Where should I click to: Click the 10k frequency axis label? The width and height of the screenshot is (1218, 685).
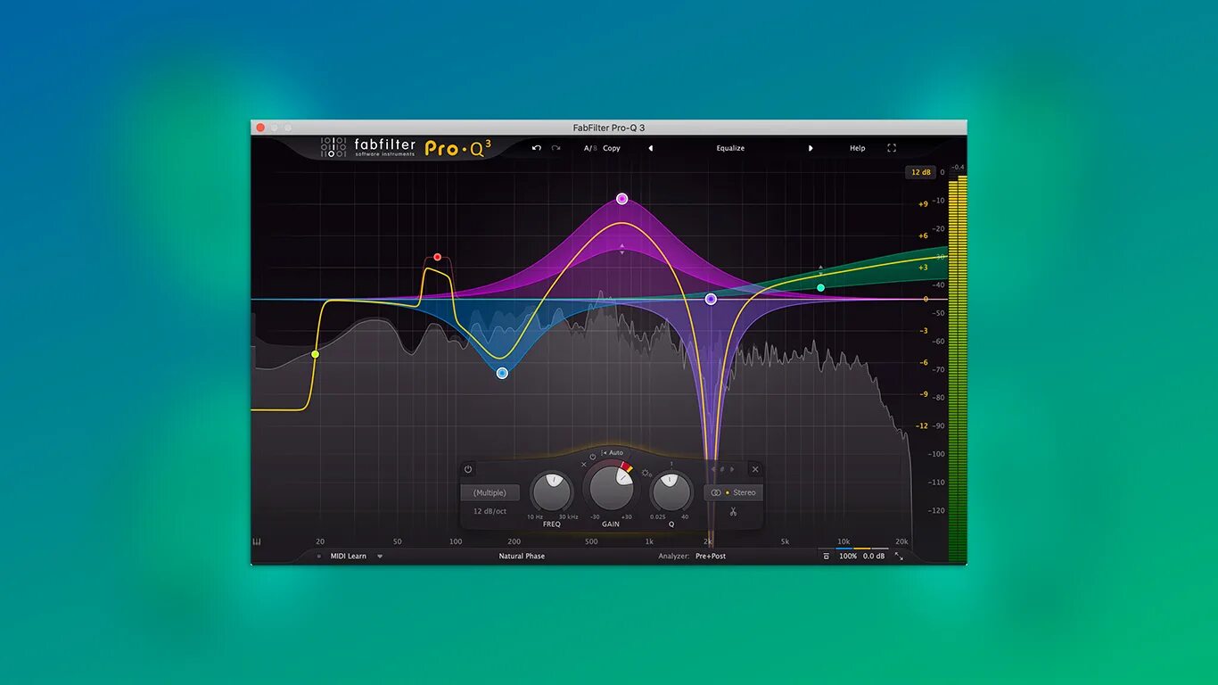pos(844,541)
